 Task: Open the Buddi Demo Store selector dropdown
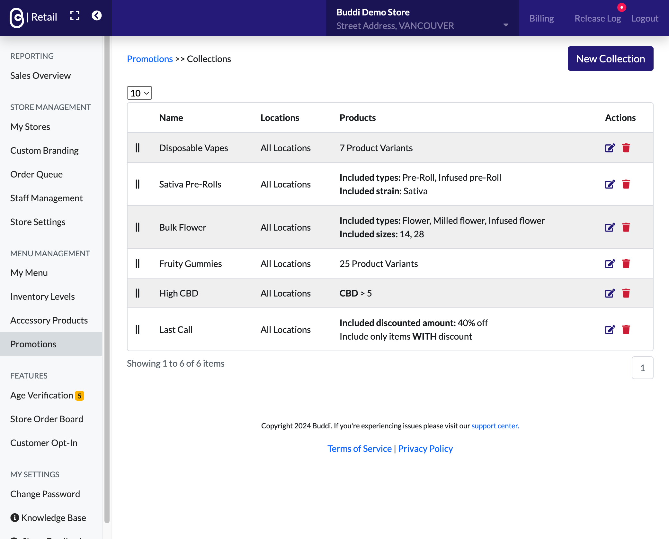422,18
